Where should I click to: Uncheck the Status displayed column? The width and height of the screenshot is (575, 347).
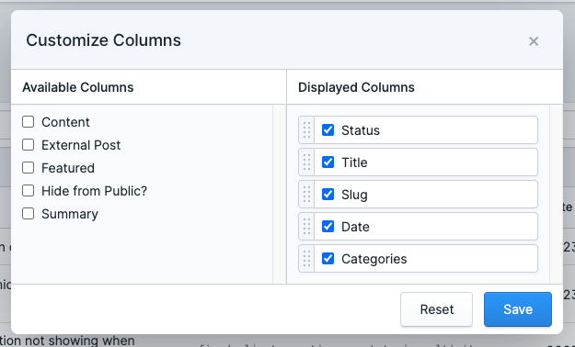coord(328,130)
